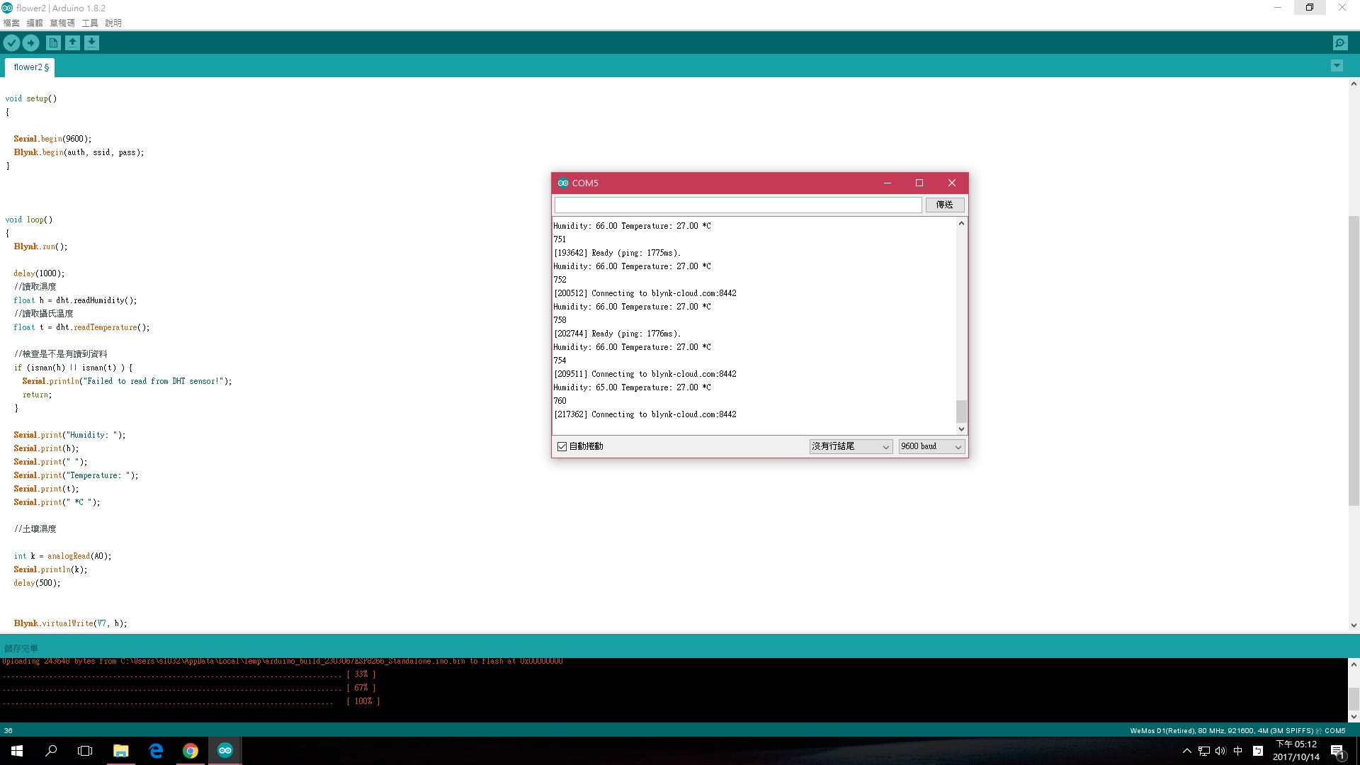Screen dimensions: 1360x765
Task: Open the 工具 menu
Action: click(90, 23)
